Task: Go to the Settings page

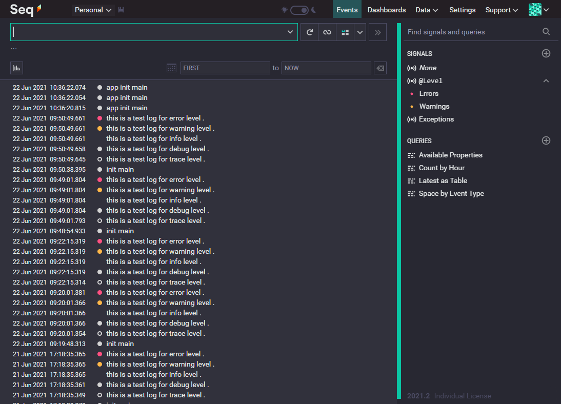Action: [x=462, y=10]
